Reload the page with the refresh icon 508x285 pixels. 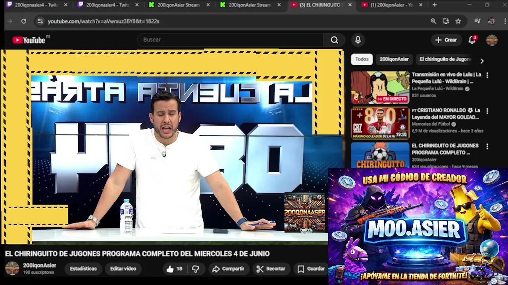click(x=24, y=21)
